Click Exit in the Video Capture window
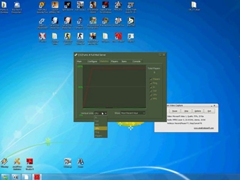Image resolution: width=240 pixels, height=180 pixels. click(209, 111)
